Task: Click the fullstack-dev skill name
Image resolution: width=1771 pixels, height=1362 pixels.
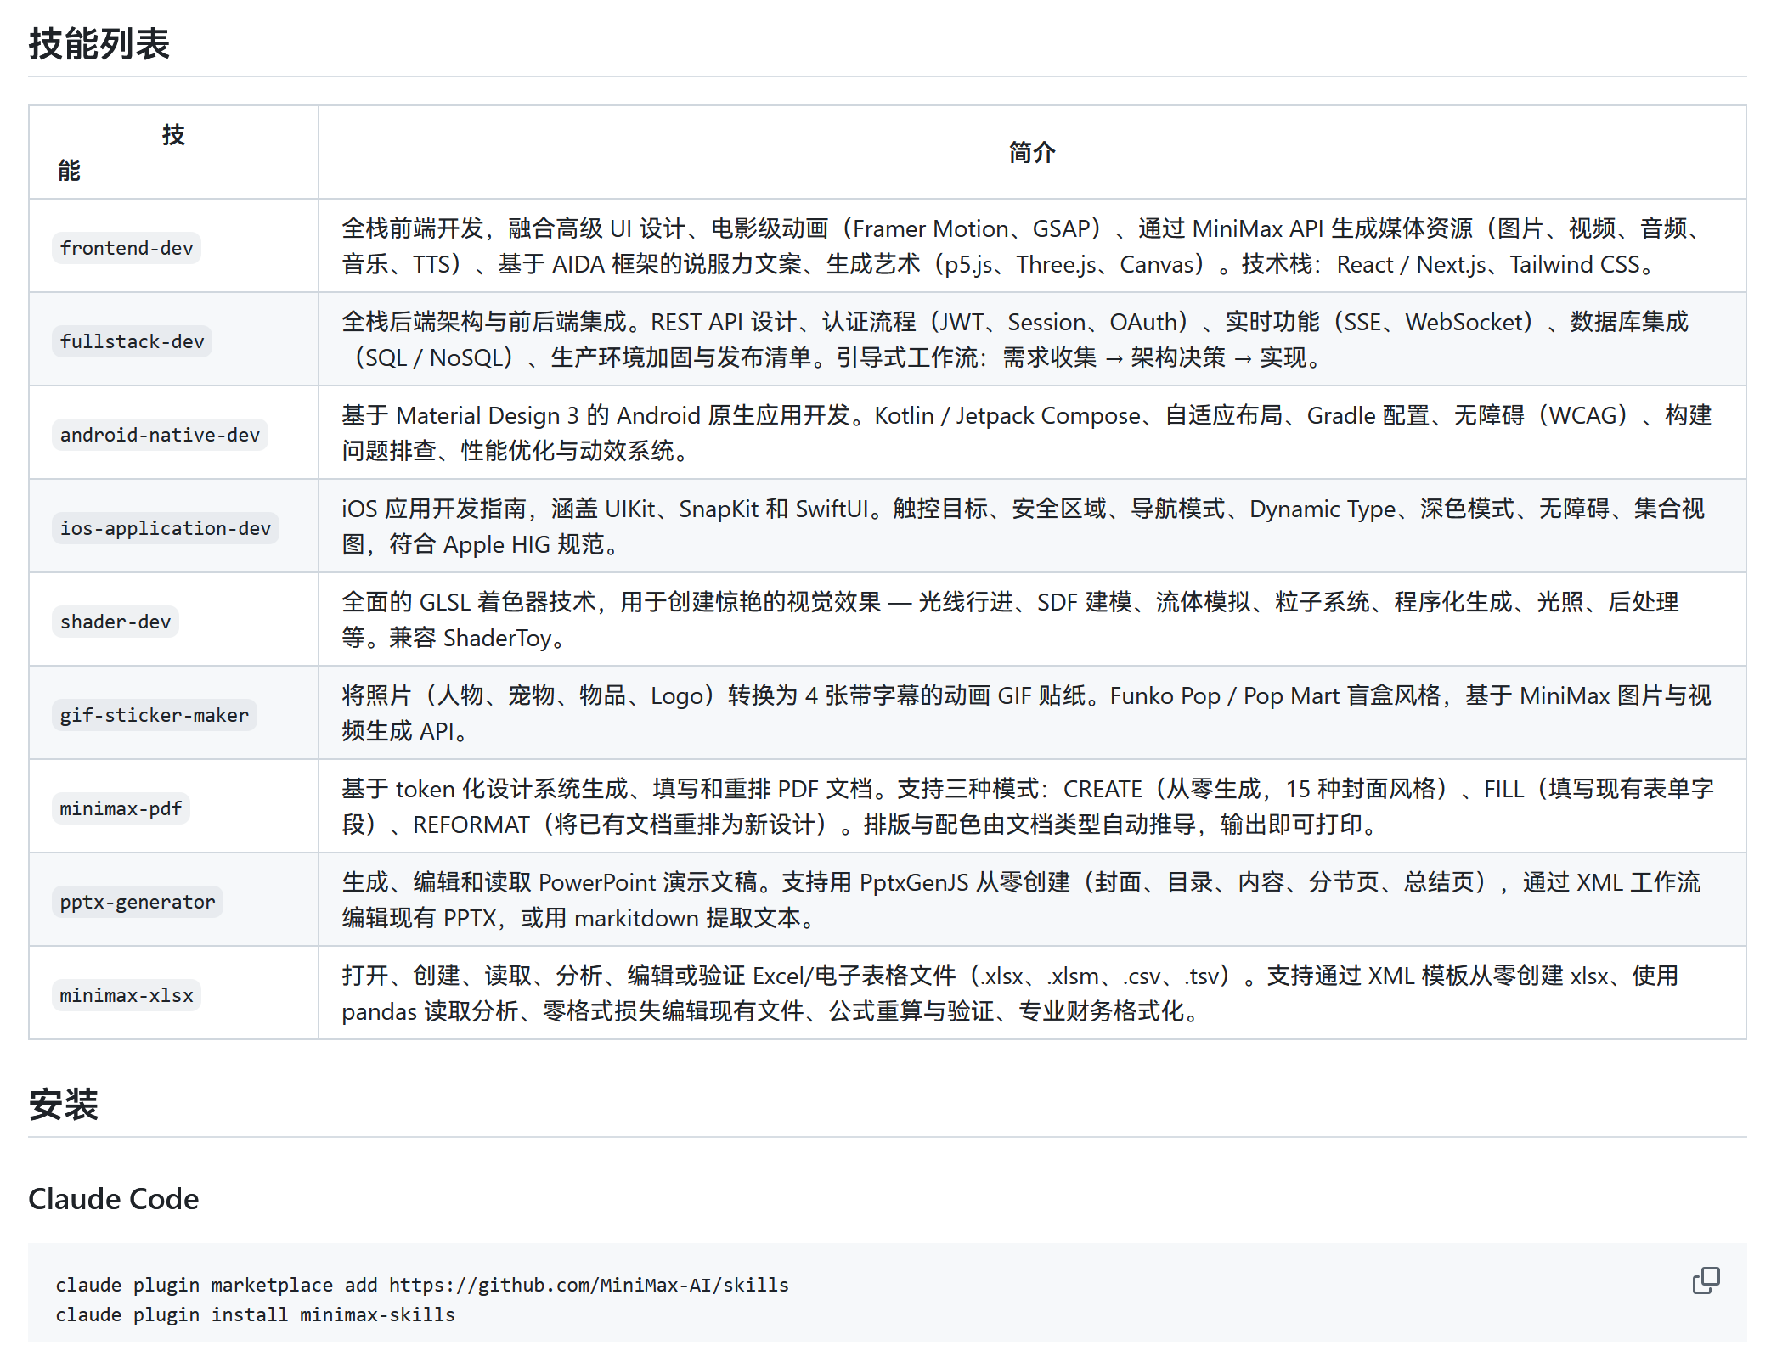Action: coord(132,341)
